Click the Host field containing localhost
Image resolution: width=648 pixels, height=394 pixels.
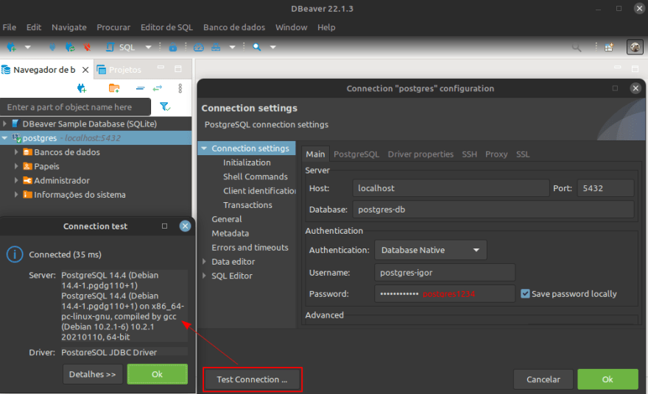[x=451, y=188]
